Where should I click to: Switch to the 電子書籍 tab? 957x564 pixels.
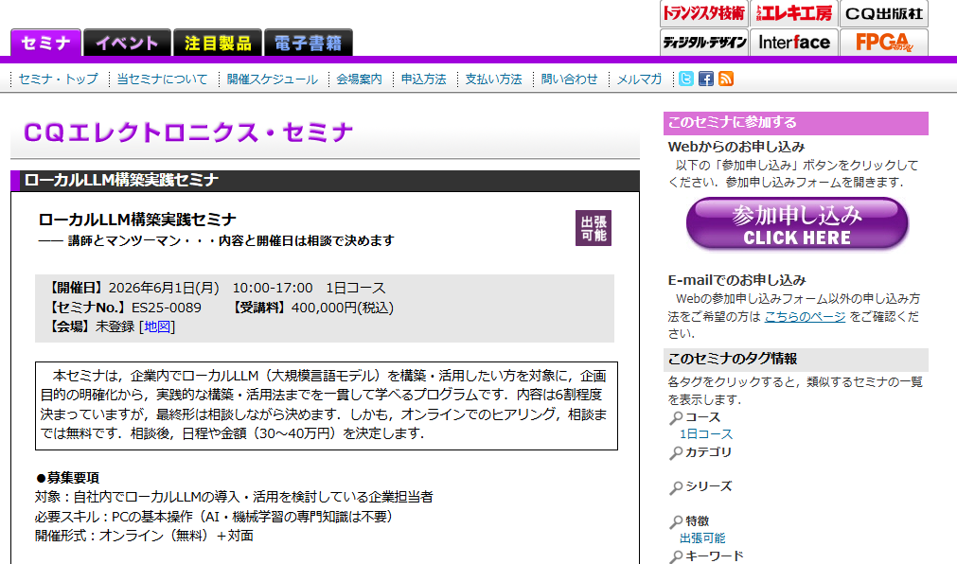308,43
